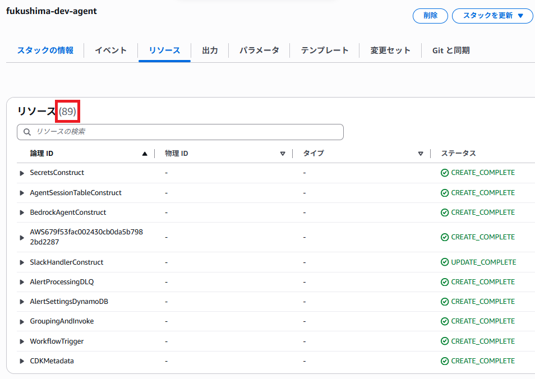Select the BedrockAgentConstruct logical ID text
The width and height of the screenshot is (535, 379).
coord(68,212)
